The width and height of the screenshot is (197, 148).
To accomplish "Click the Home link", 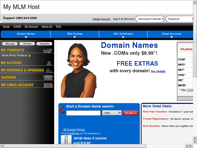I will click(6, 26).
